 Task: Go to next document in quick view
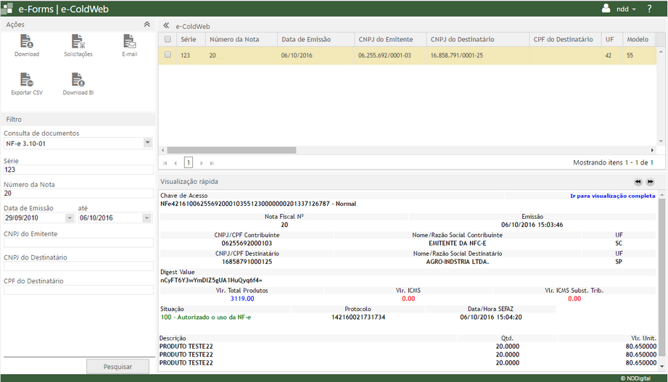(651, 182)
